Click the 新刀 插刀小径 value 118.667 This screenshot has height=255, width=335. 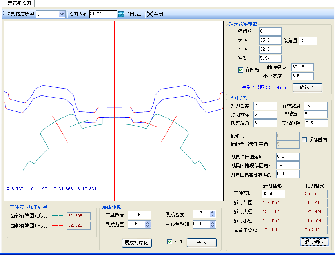[273, 221]
